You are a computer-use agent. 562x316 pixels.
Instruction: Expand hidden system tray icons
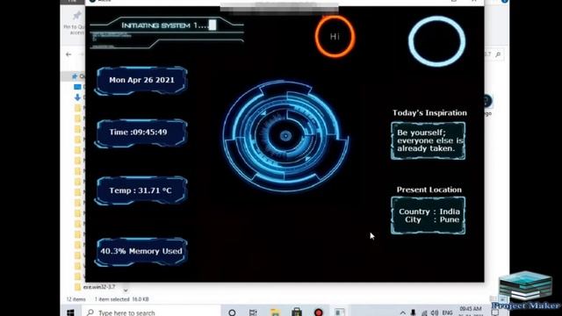click(403, 312)
